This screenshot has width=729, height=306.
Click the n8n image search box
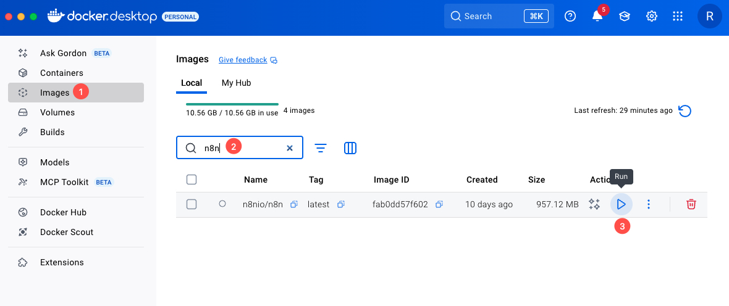[x=240, y=147]
